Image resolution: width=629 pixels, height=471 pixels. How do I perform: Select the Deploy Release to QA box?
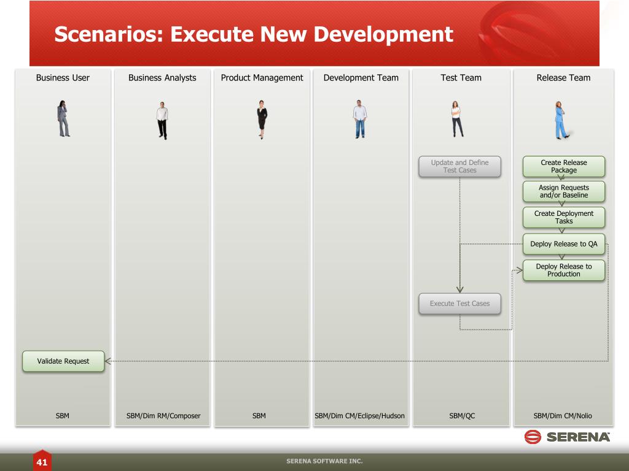[564, 244]
